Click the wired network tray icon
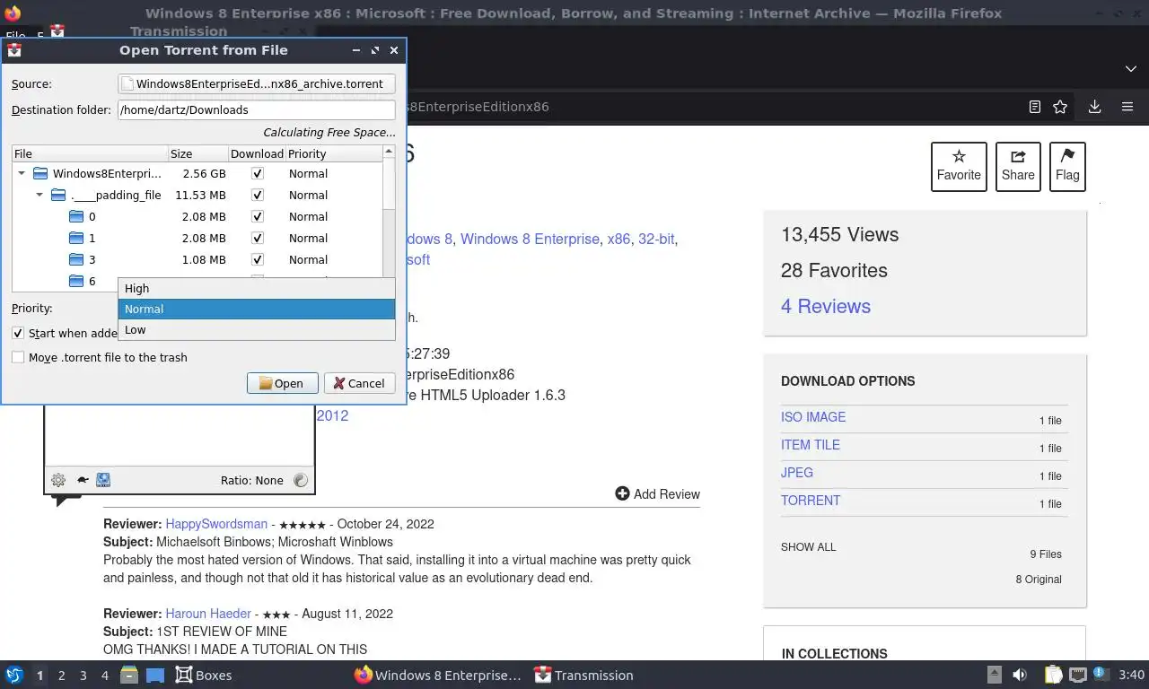Image resolution: width=1149 pixels, height=689 pixels. (1077, 675)
